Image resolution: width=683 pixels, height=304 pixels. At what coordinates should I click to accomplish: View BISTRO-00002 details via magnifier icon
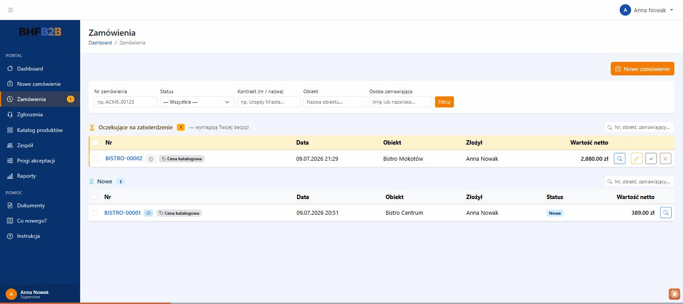click(619, 159)
